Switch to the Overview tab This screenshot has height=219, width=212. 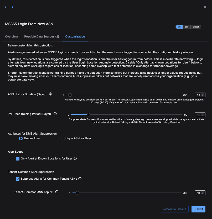[12, 37]
